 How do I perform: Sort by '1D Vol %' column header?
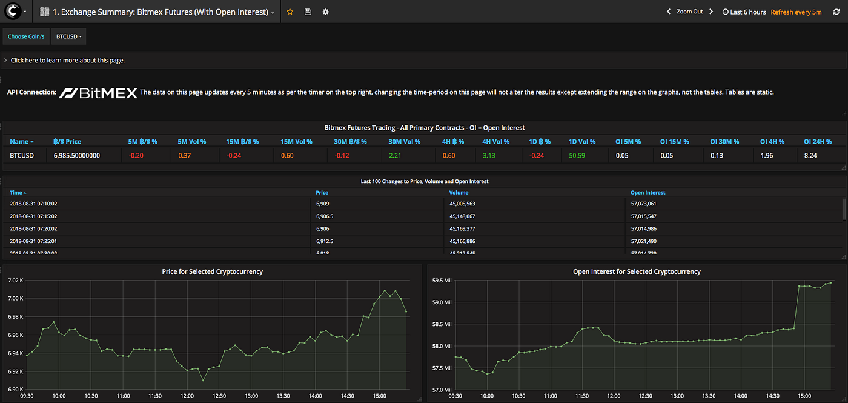[582, 141]
